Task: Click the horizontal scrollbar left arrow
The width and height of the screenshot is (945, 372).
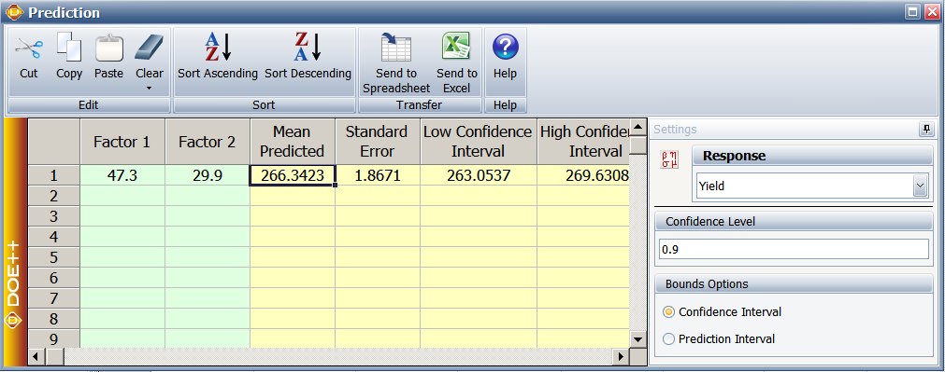Action: [x=36, y=357]
